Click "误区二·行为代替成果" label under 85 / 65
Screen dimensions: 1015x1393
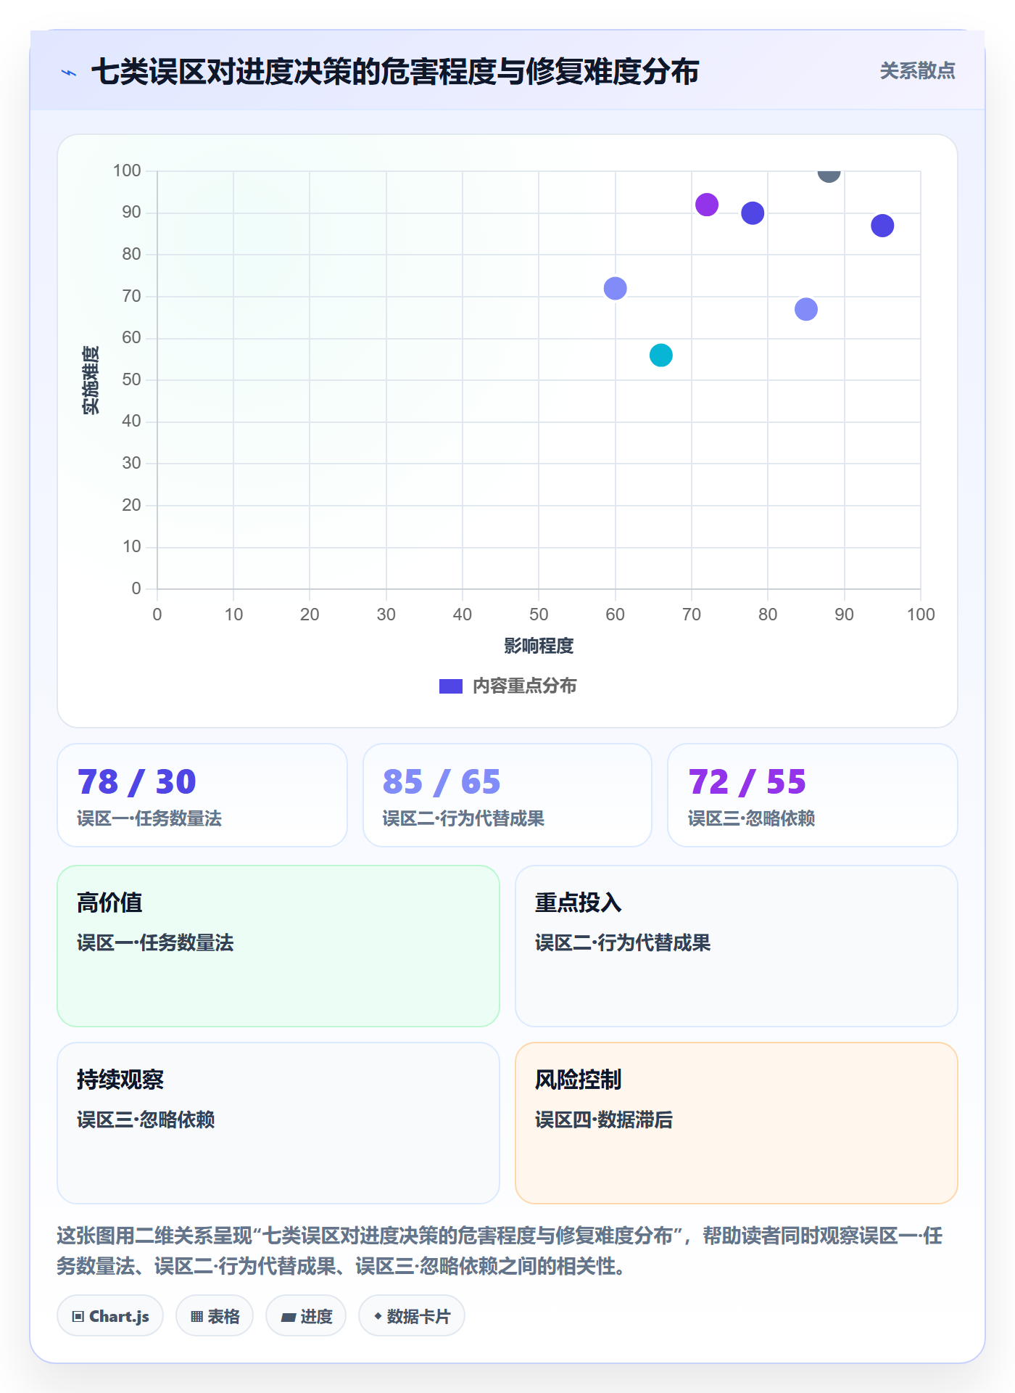click(463, 818)
